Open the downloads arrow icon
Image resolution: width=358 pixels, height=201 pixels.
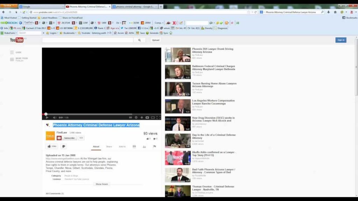[329, 12]
